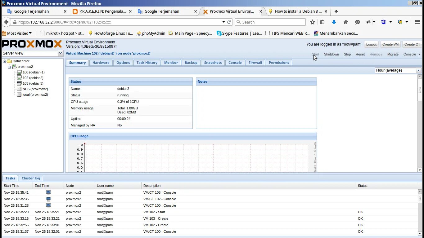424x238 pixels.
Task: Select VM '100 (debian-1)' in the tree
Action: [x=34, y=72]
